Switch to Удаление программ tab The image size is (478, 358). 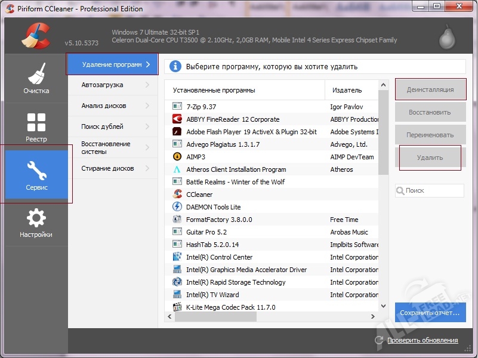tap(112, 64)
